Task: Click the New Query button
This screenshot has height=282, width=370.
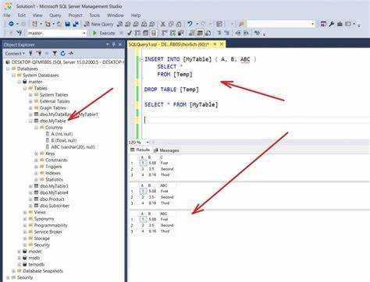Action: pyautogui.click(x=98, y=24)
